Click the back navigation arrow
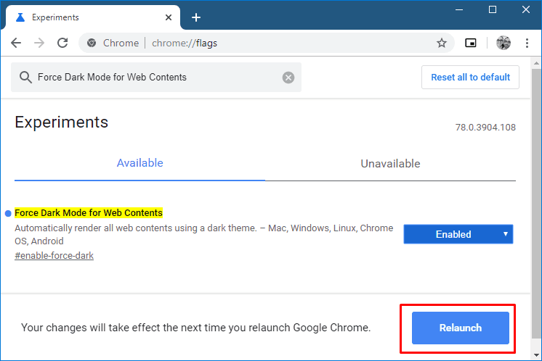Viewport: 542px width, 361px height. [x=16, y=43]
